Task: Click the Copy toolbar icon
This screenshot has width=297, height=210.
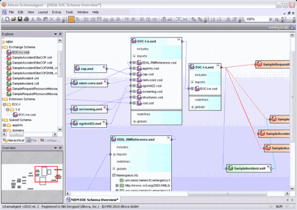Action: click(39, 19)
